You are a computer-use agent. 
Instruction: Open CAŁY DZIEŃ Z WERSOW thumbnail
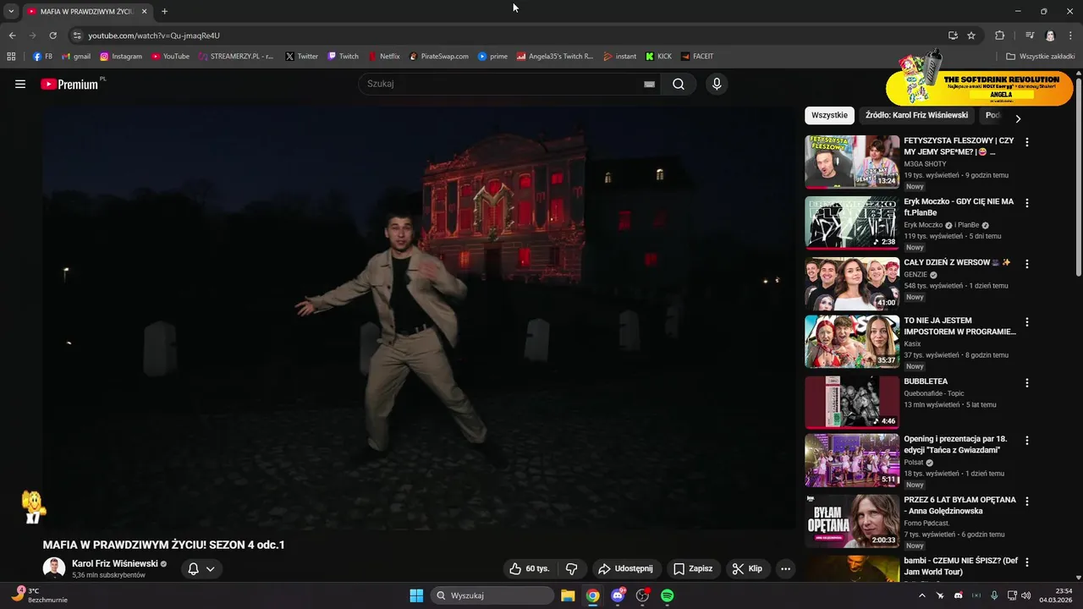coord(852,283)
